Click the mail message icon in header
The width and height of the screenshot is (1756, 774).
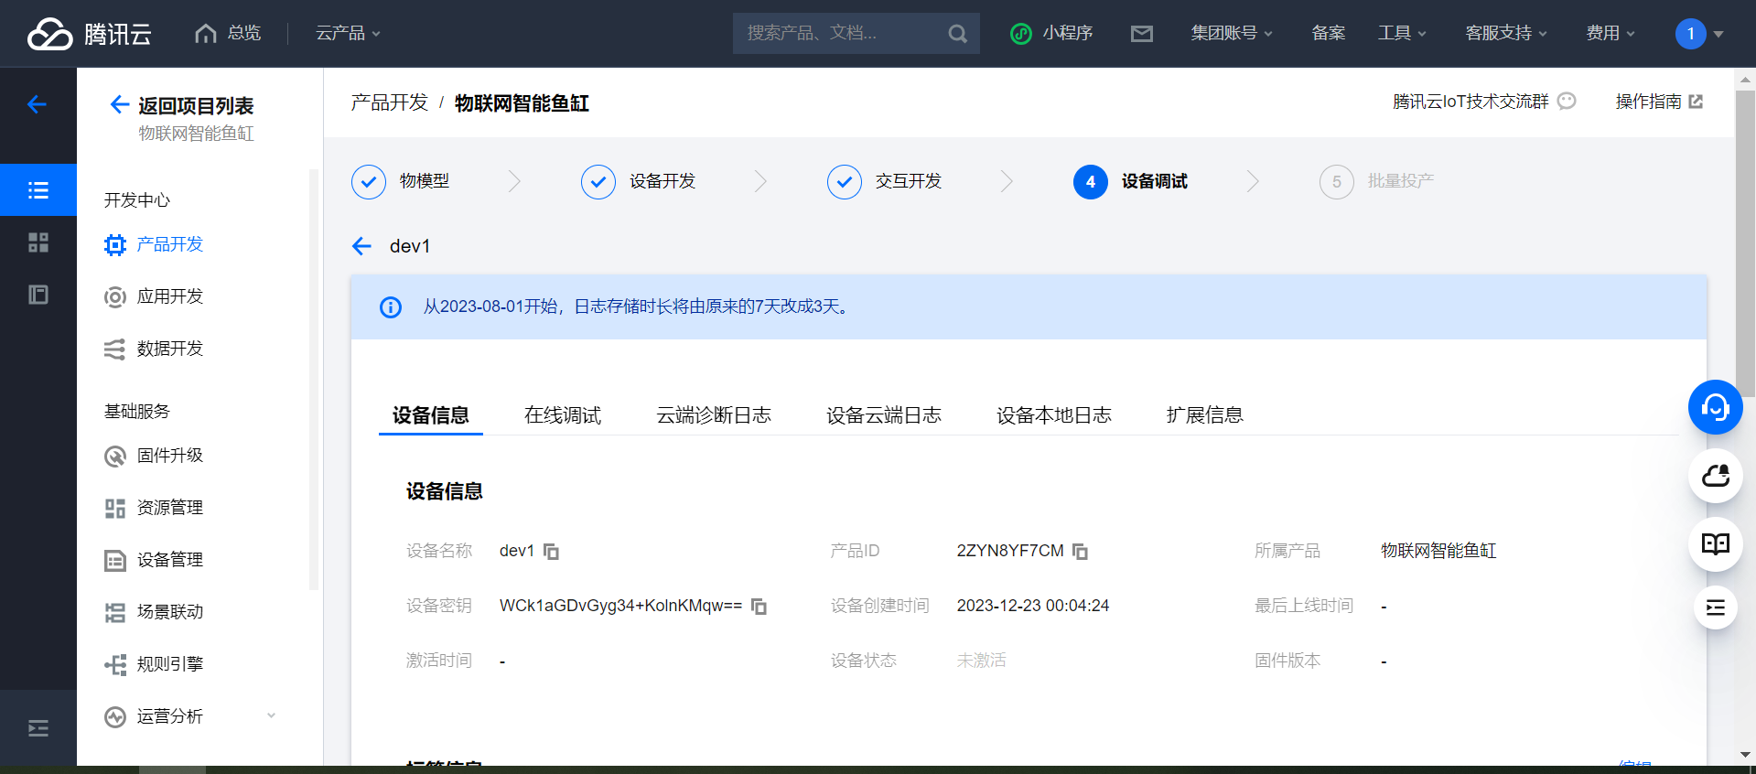pyautogui.click(x=1141, y=34)
